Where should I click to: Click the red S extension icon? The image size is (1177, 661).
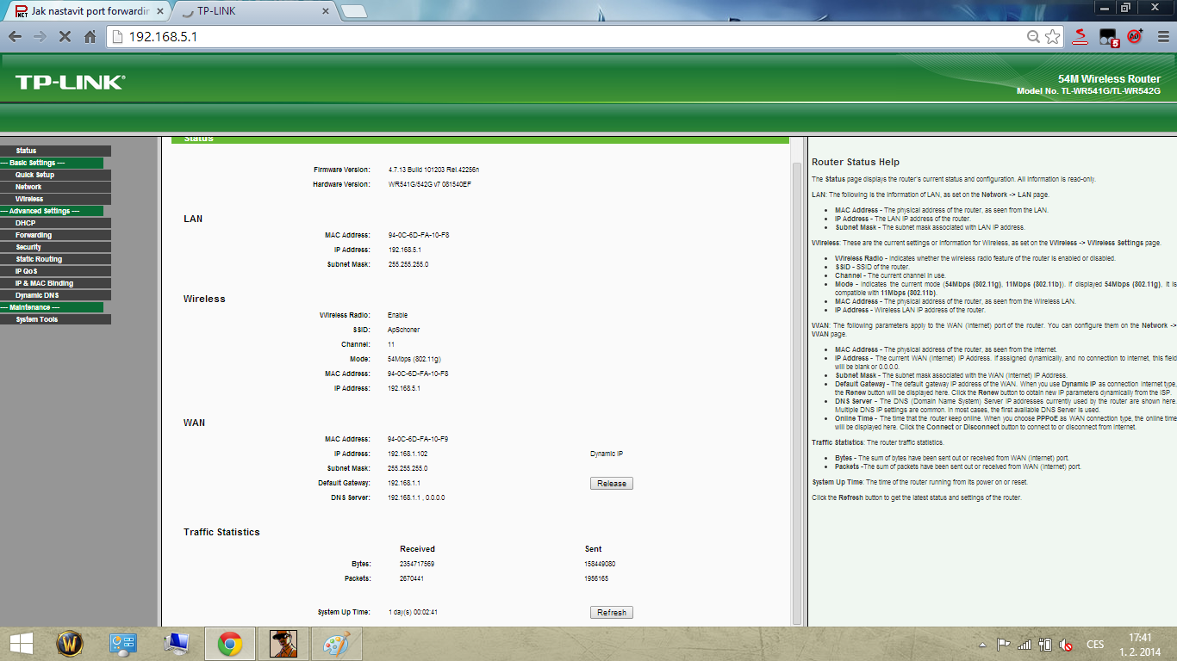pos(1080,37)
